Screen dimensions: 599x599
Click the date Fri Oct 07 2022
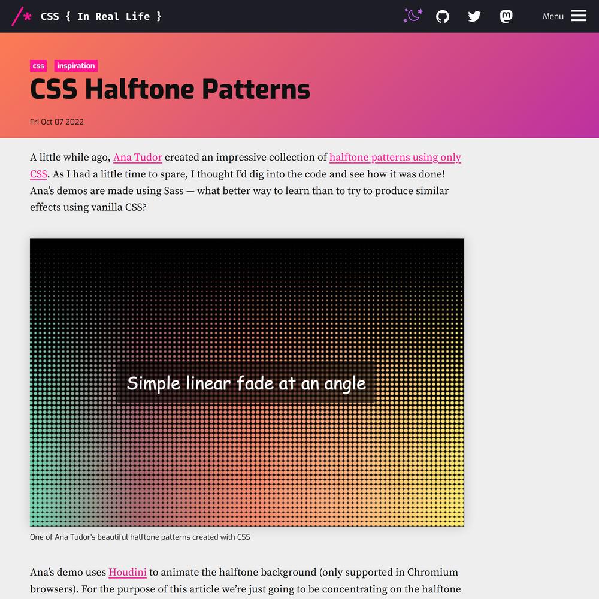coord(57,122)
